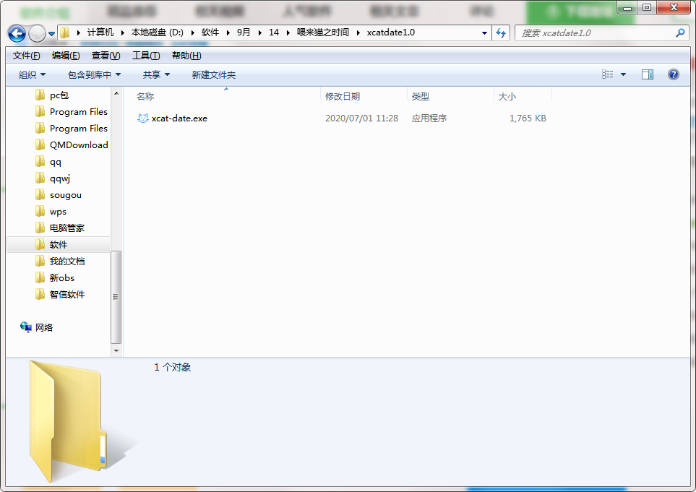Open the 文件(F) menu
Screen dimensions: 696x492
(26, 56)
